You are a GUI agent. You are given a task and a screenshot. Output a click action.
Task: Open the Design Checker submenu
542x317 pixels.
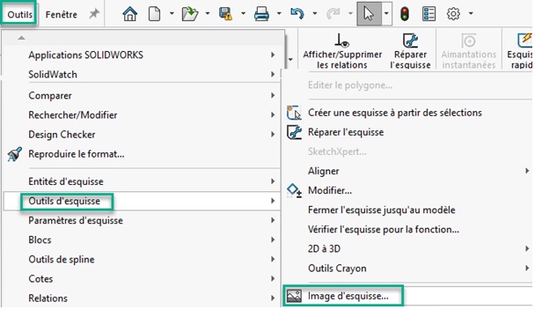click(x=143, y=134)
